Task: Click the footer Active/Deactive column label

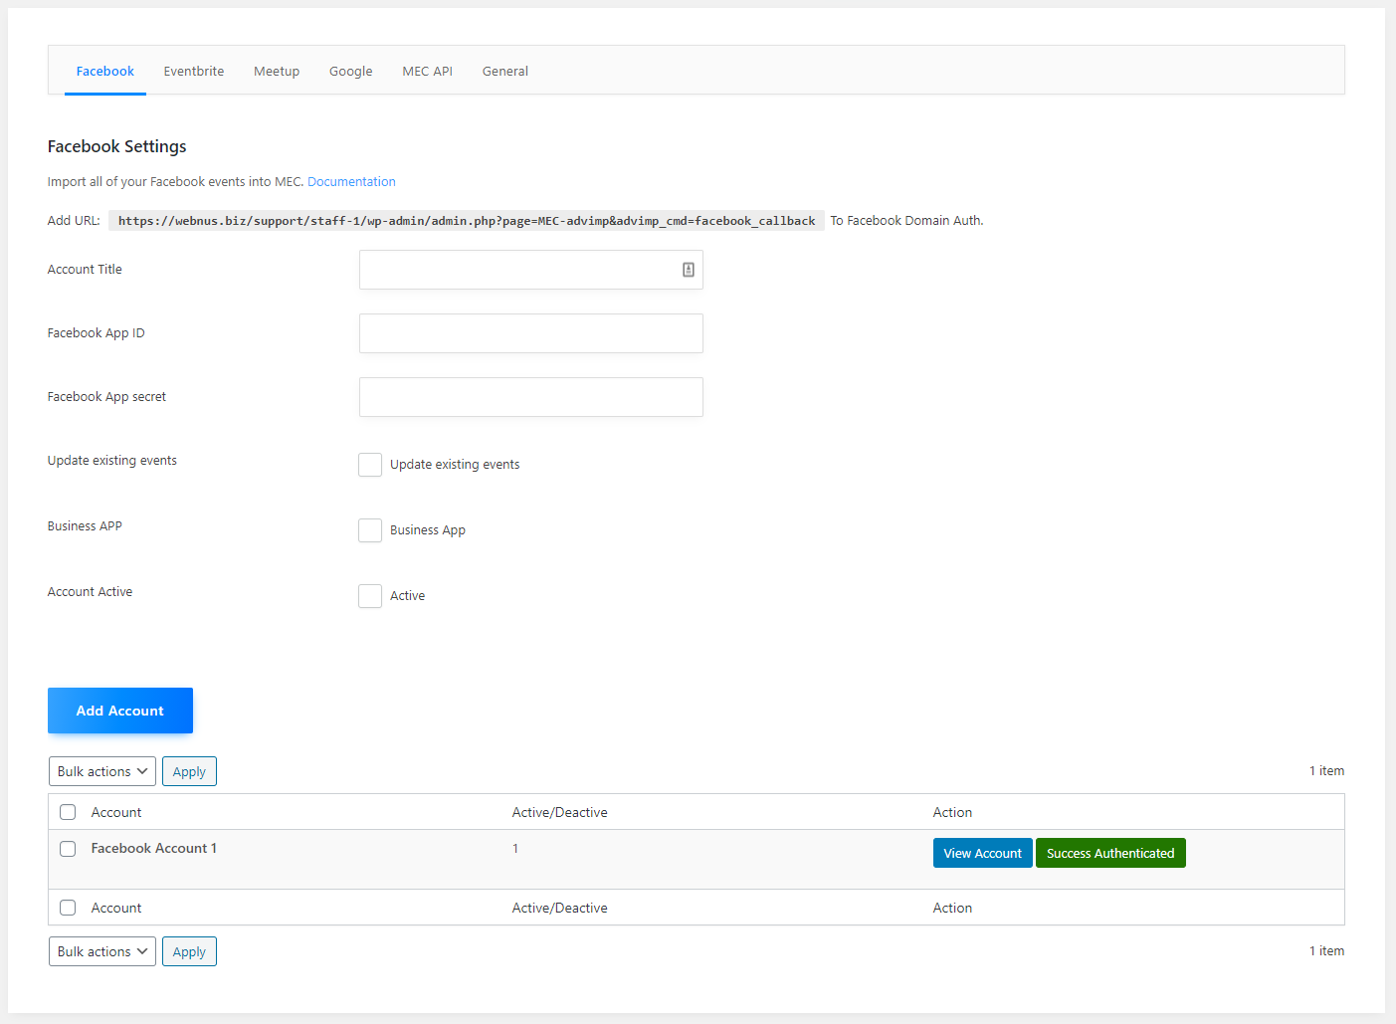Action: [560, 908]
